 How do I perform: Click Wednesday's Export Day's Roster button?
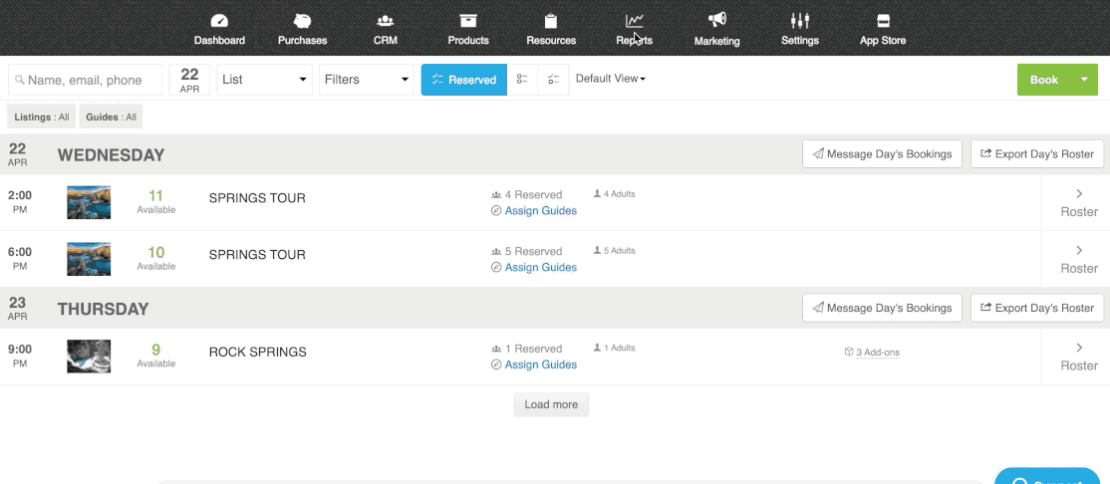1037,153
